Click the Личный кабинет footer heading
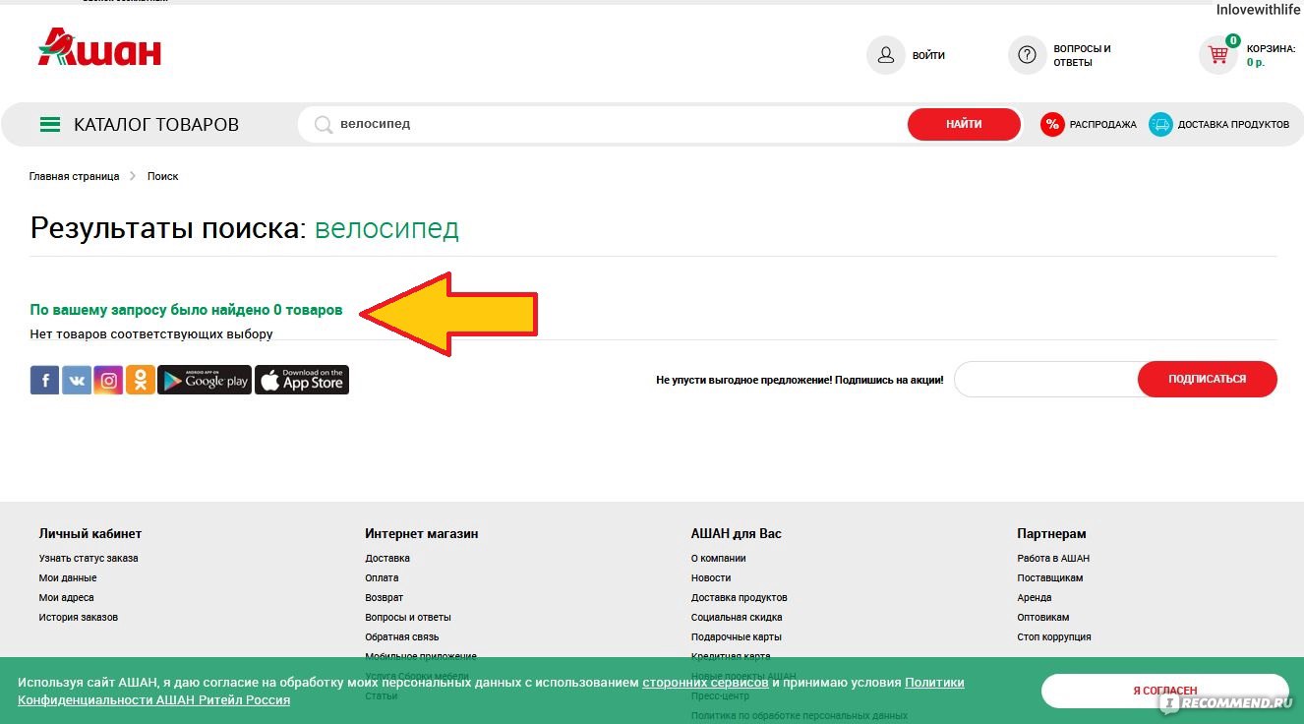This screenshot has height=724, width=1304. click(90, 533)
